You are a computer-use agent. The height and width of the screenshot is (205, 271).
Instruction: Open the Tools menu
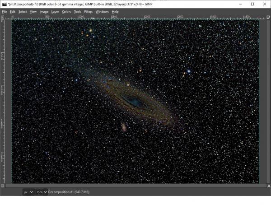[77, 12]
